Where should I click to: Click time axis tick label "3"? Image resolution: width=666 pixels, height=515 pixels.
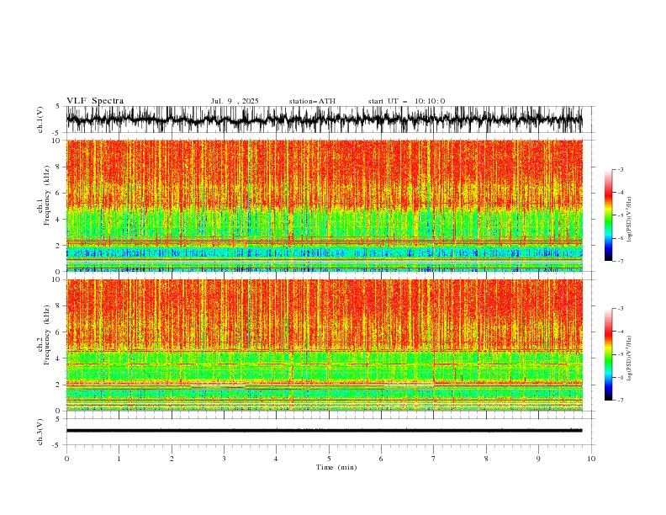click(x=224, y=459)
